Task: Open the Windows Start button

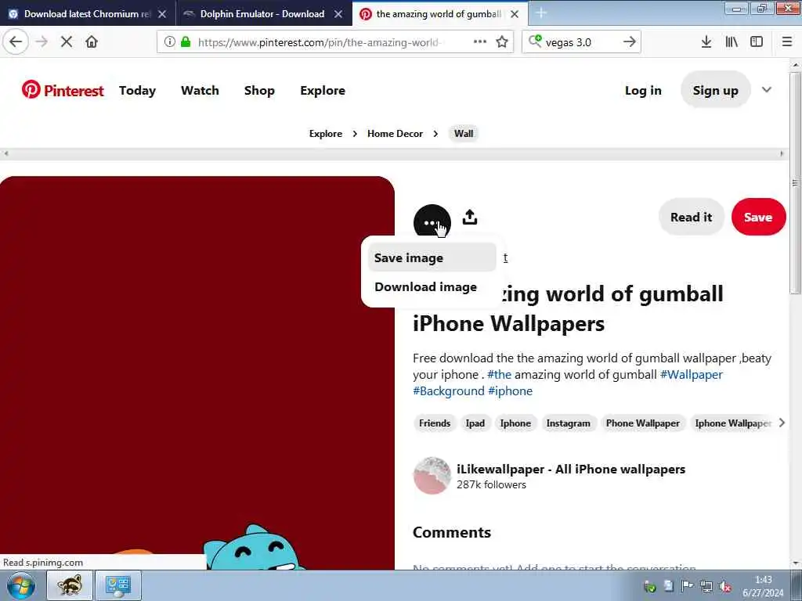Action: (x=21, y=585)
